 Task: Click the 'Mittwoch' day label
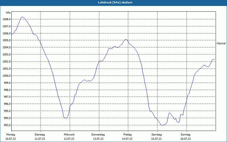(x=69, y=135)
